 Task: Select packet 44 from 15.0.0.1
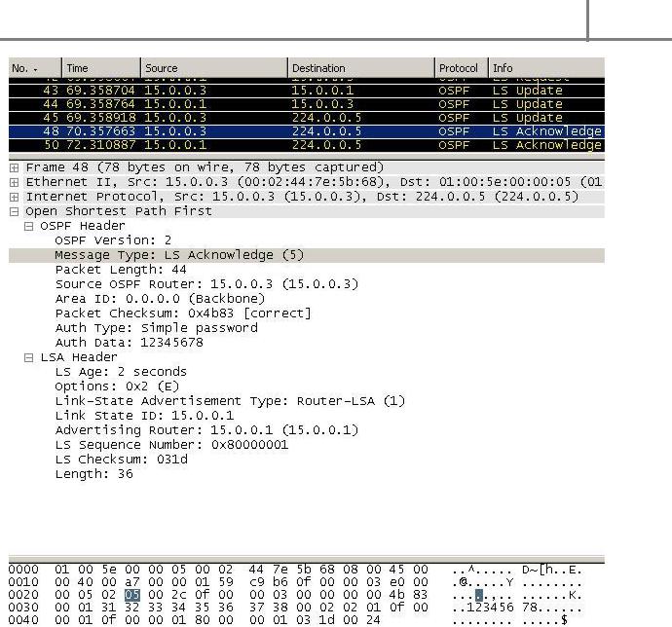[x=307, y=104]
